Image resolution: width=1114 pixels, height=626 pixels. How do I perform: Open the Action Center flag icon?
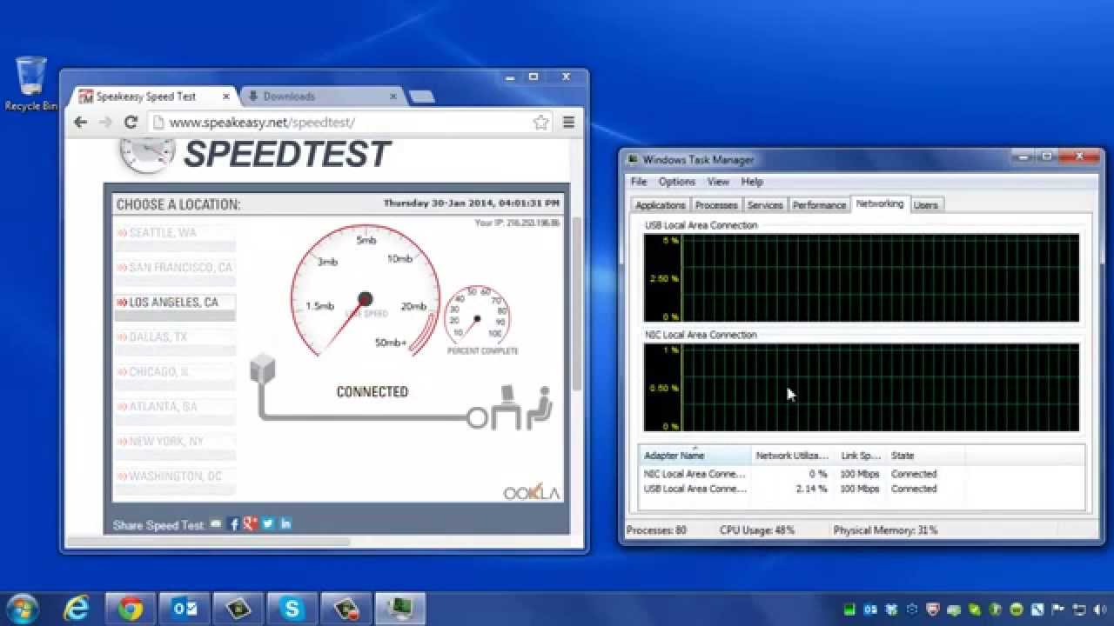(x=1058, y=609)
